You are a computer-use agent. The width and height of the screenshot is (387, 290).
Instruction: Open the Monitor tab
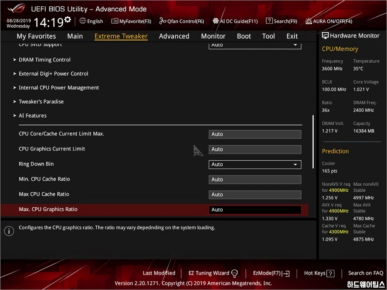point(213,36)
